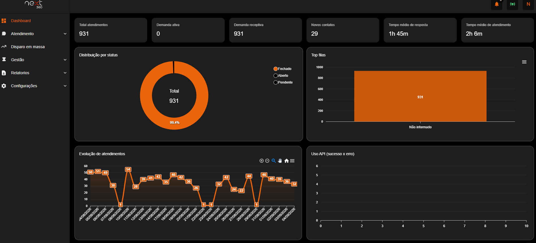Click the Uso API (sucesso x erro) title
The height and width of the screenshot is (243, 536).
point(333,154)
